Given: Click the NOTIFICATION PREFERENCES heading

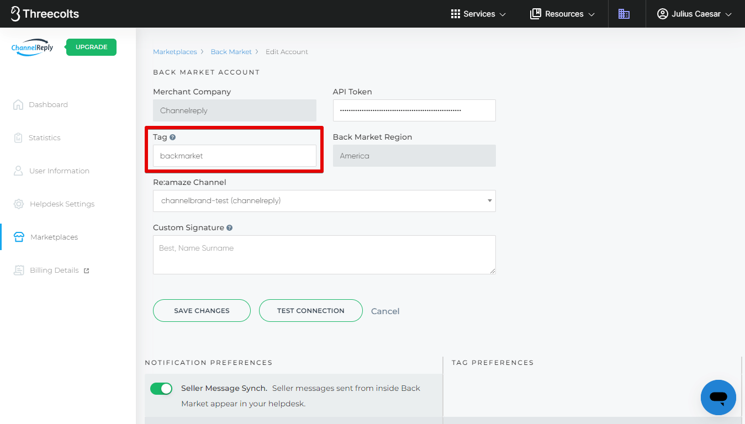Looking at the screenshot, I should (x=209, y=363).
